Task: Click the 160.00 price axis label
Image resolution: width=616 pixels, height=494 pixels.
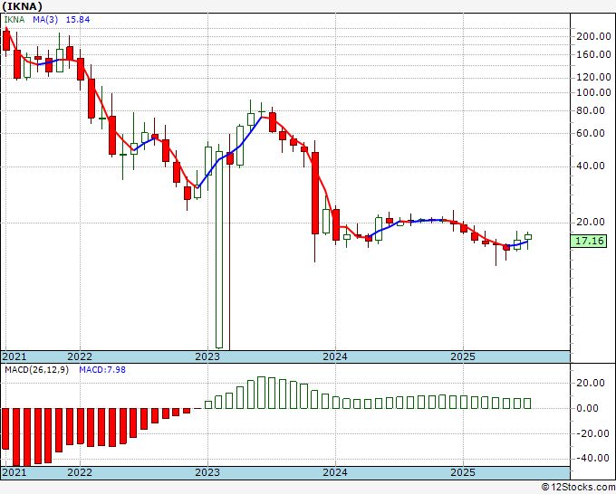Action: 593,54
